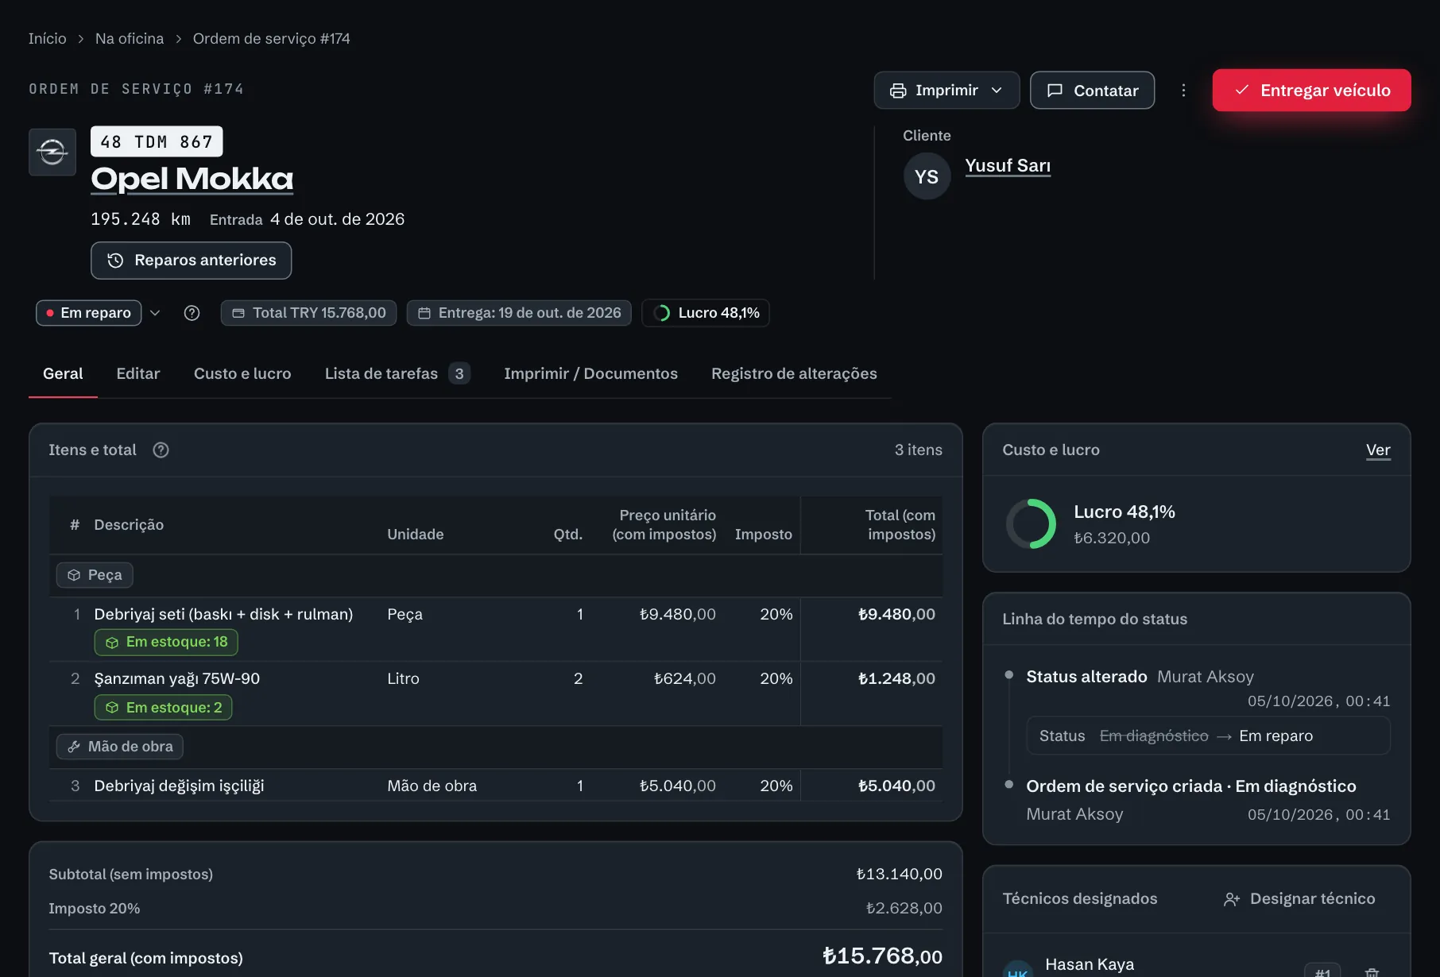Click the Em reparo status badge

point(88,313)
